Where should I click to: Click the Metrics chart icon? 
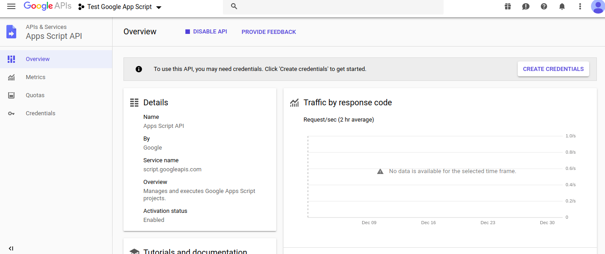(11, 77)
